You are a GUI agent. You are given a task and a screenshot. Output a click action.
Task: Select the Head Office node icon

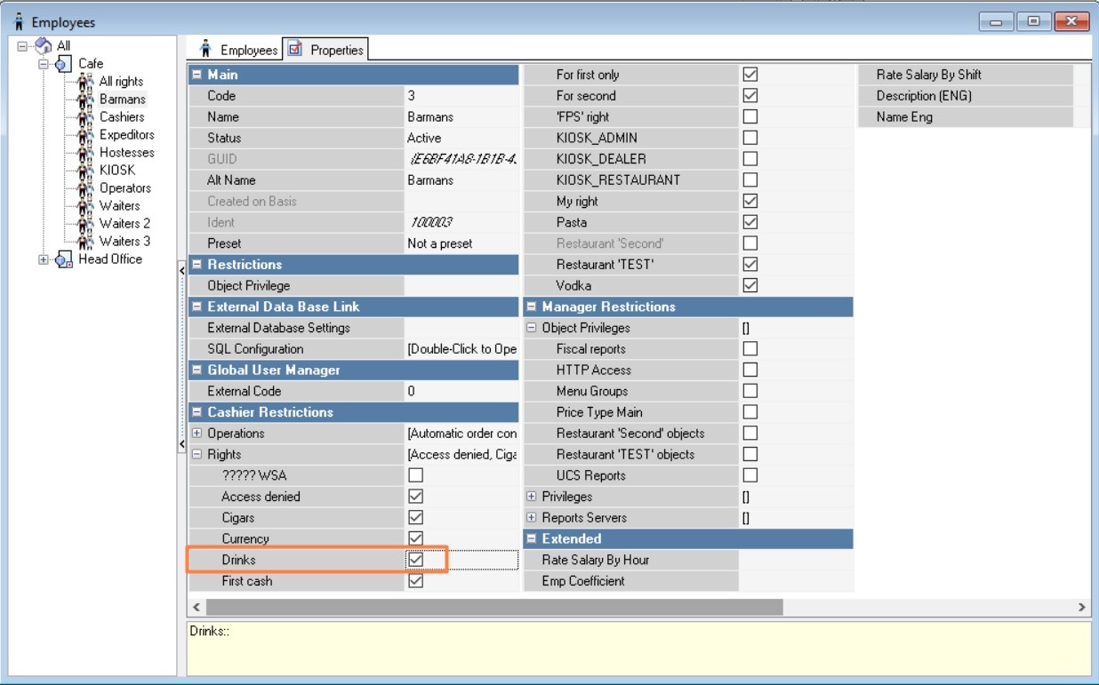tap(64, 259)
